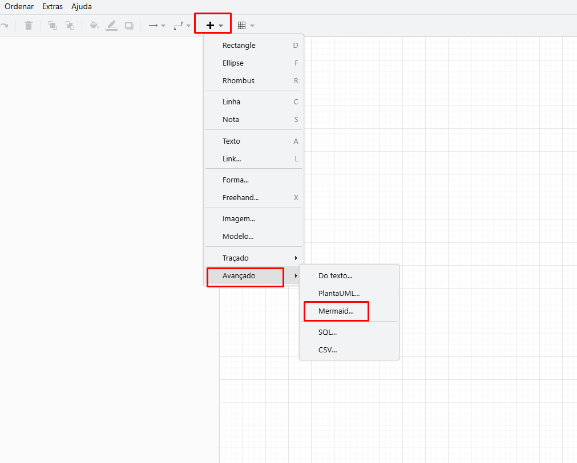577x463 pixels.
Task: Click the Delete trash icon
Action: click(x=29, y=26)
